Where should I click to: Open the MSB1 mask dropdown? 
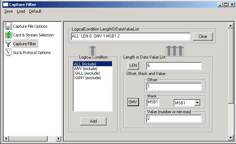point(197,103)
